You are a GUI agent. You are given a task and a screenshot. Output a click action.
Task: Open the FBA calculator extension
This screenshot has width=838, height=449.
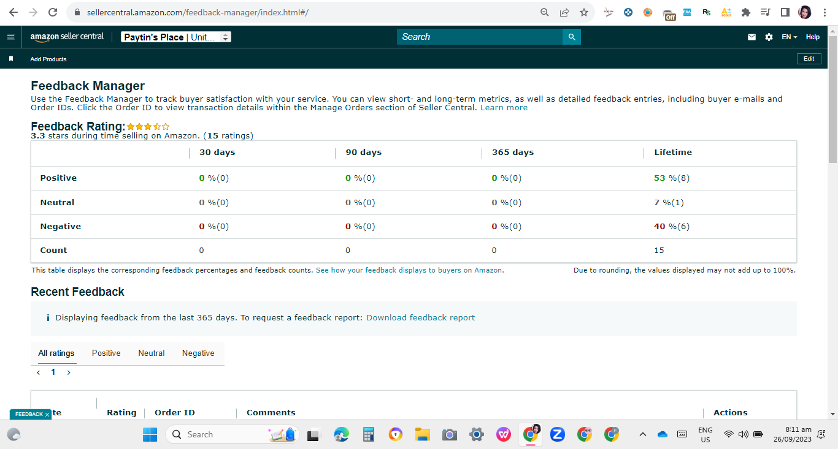pos(687,12)
